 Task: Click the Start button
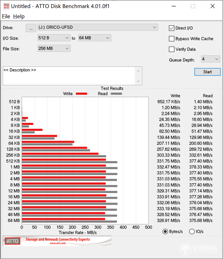207,72
